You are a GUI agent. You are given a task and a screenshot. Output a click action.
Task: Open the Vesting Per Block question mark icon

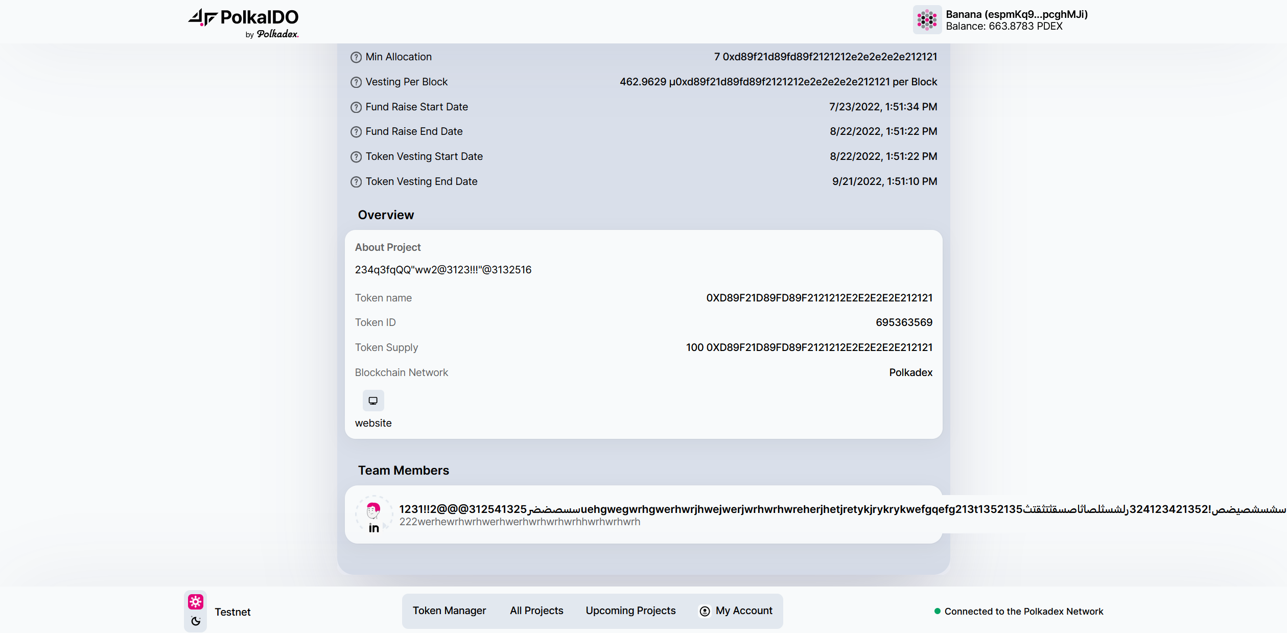tap(356, 82)
